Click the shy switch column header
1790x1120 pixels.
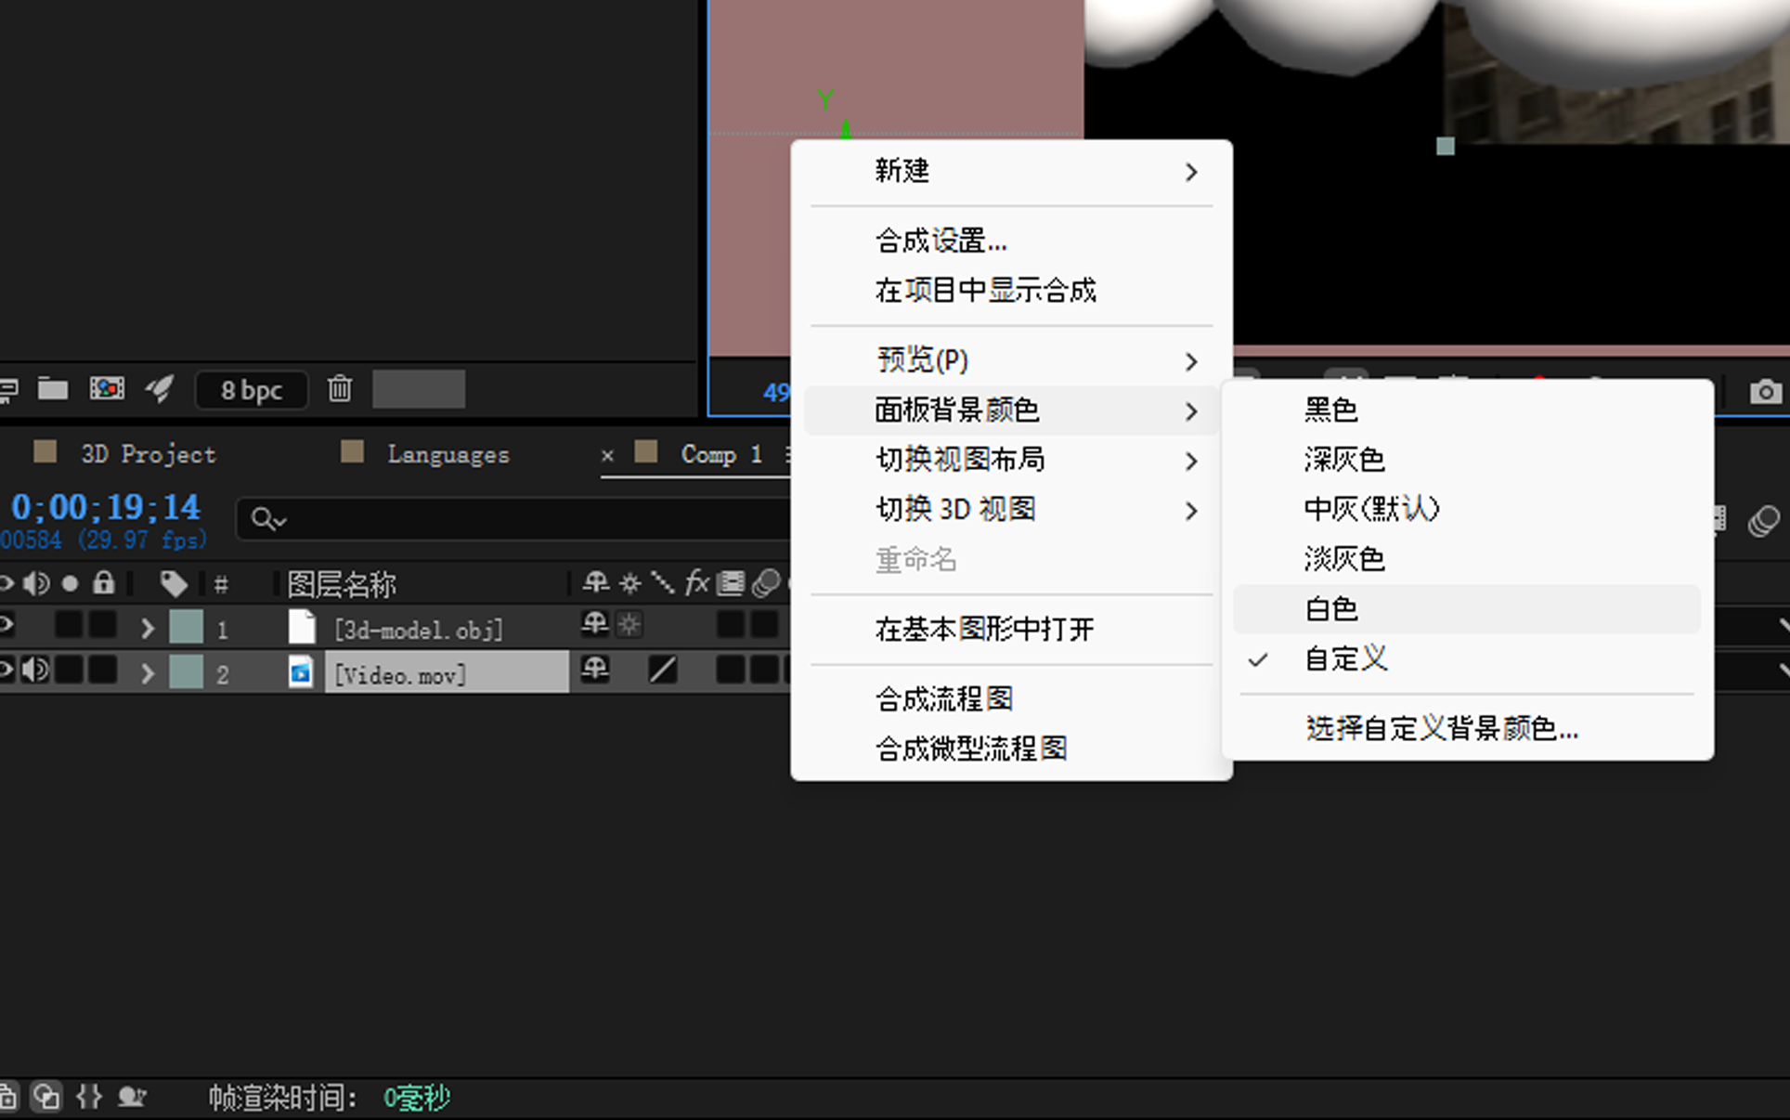click(595, 582)
